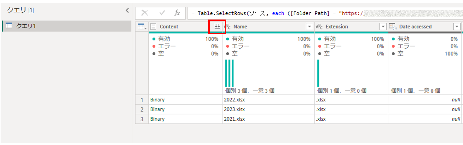Select row number 3
Image resolution: width=463 pixels, height=145 pixels.
(x=142, y=119)
